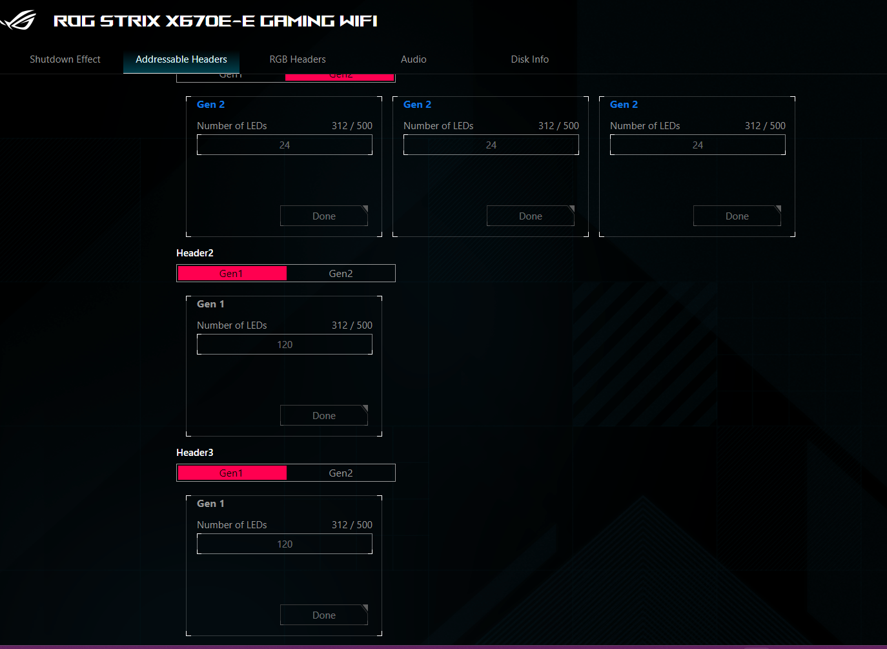Screen dimensions: 887x649
Task: Edit LED count field in rightmost Gen 2 card
Action: tap(698, 145)
